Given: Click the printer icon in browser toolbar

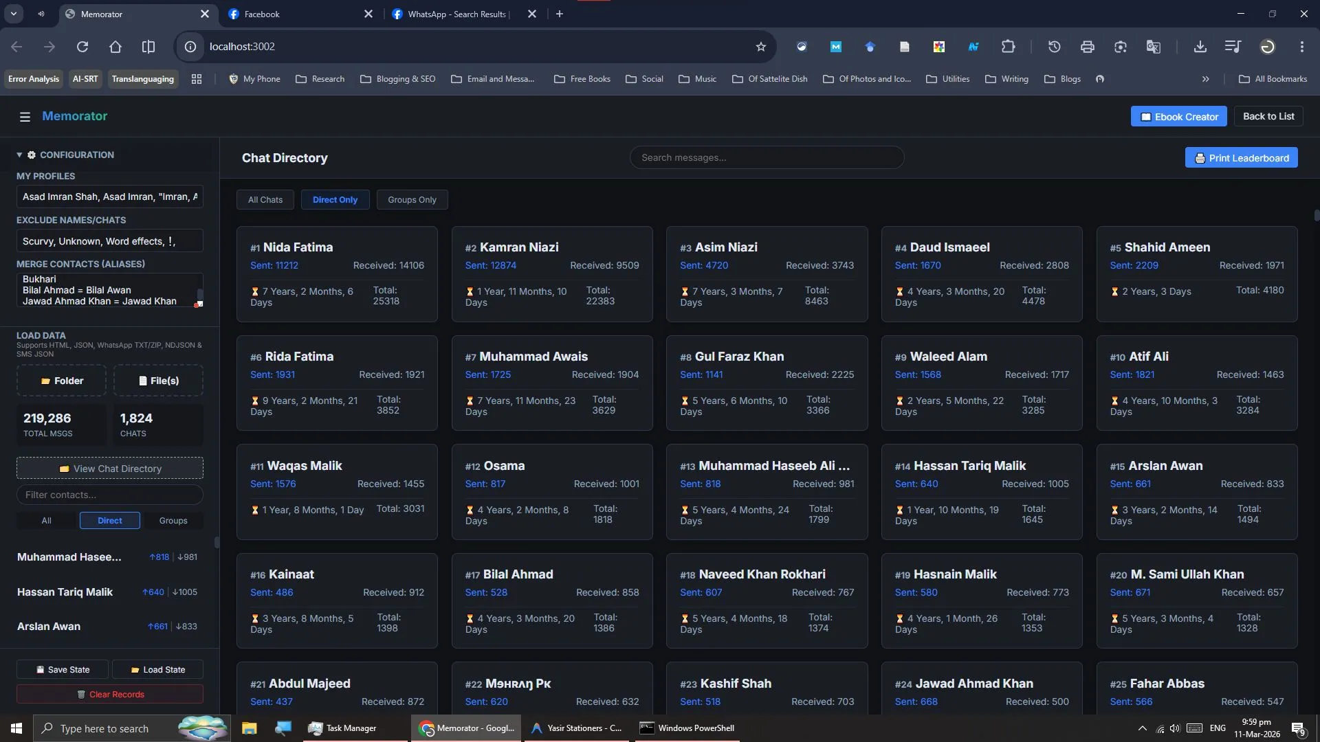Looking at the screenshot, I should [x=1087, y=47].
